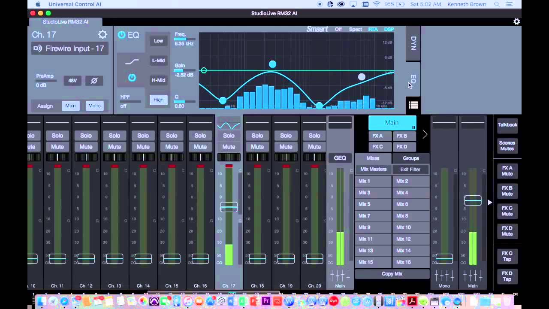Screen dimensions: 549x309
Task: Click FX C Tap tempo
Action: 507,256
